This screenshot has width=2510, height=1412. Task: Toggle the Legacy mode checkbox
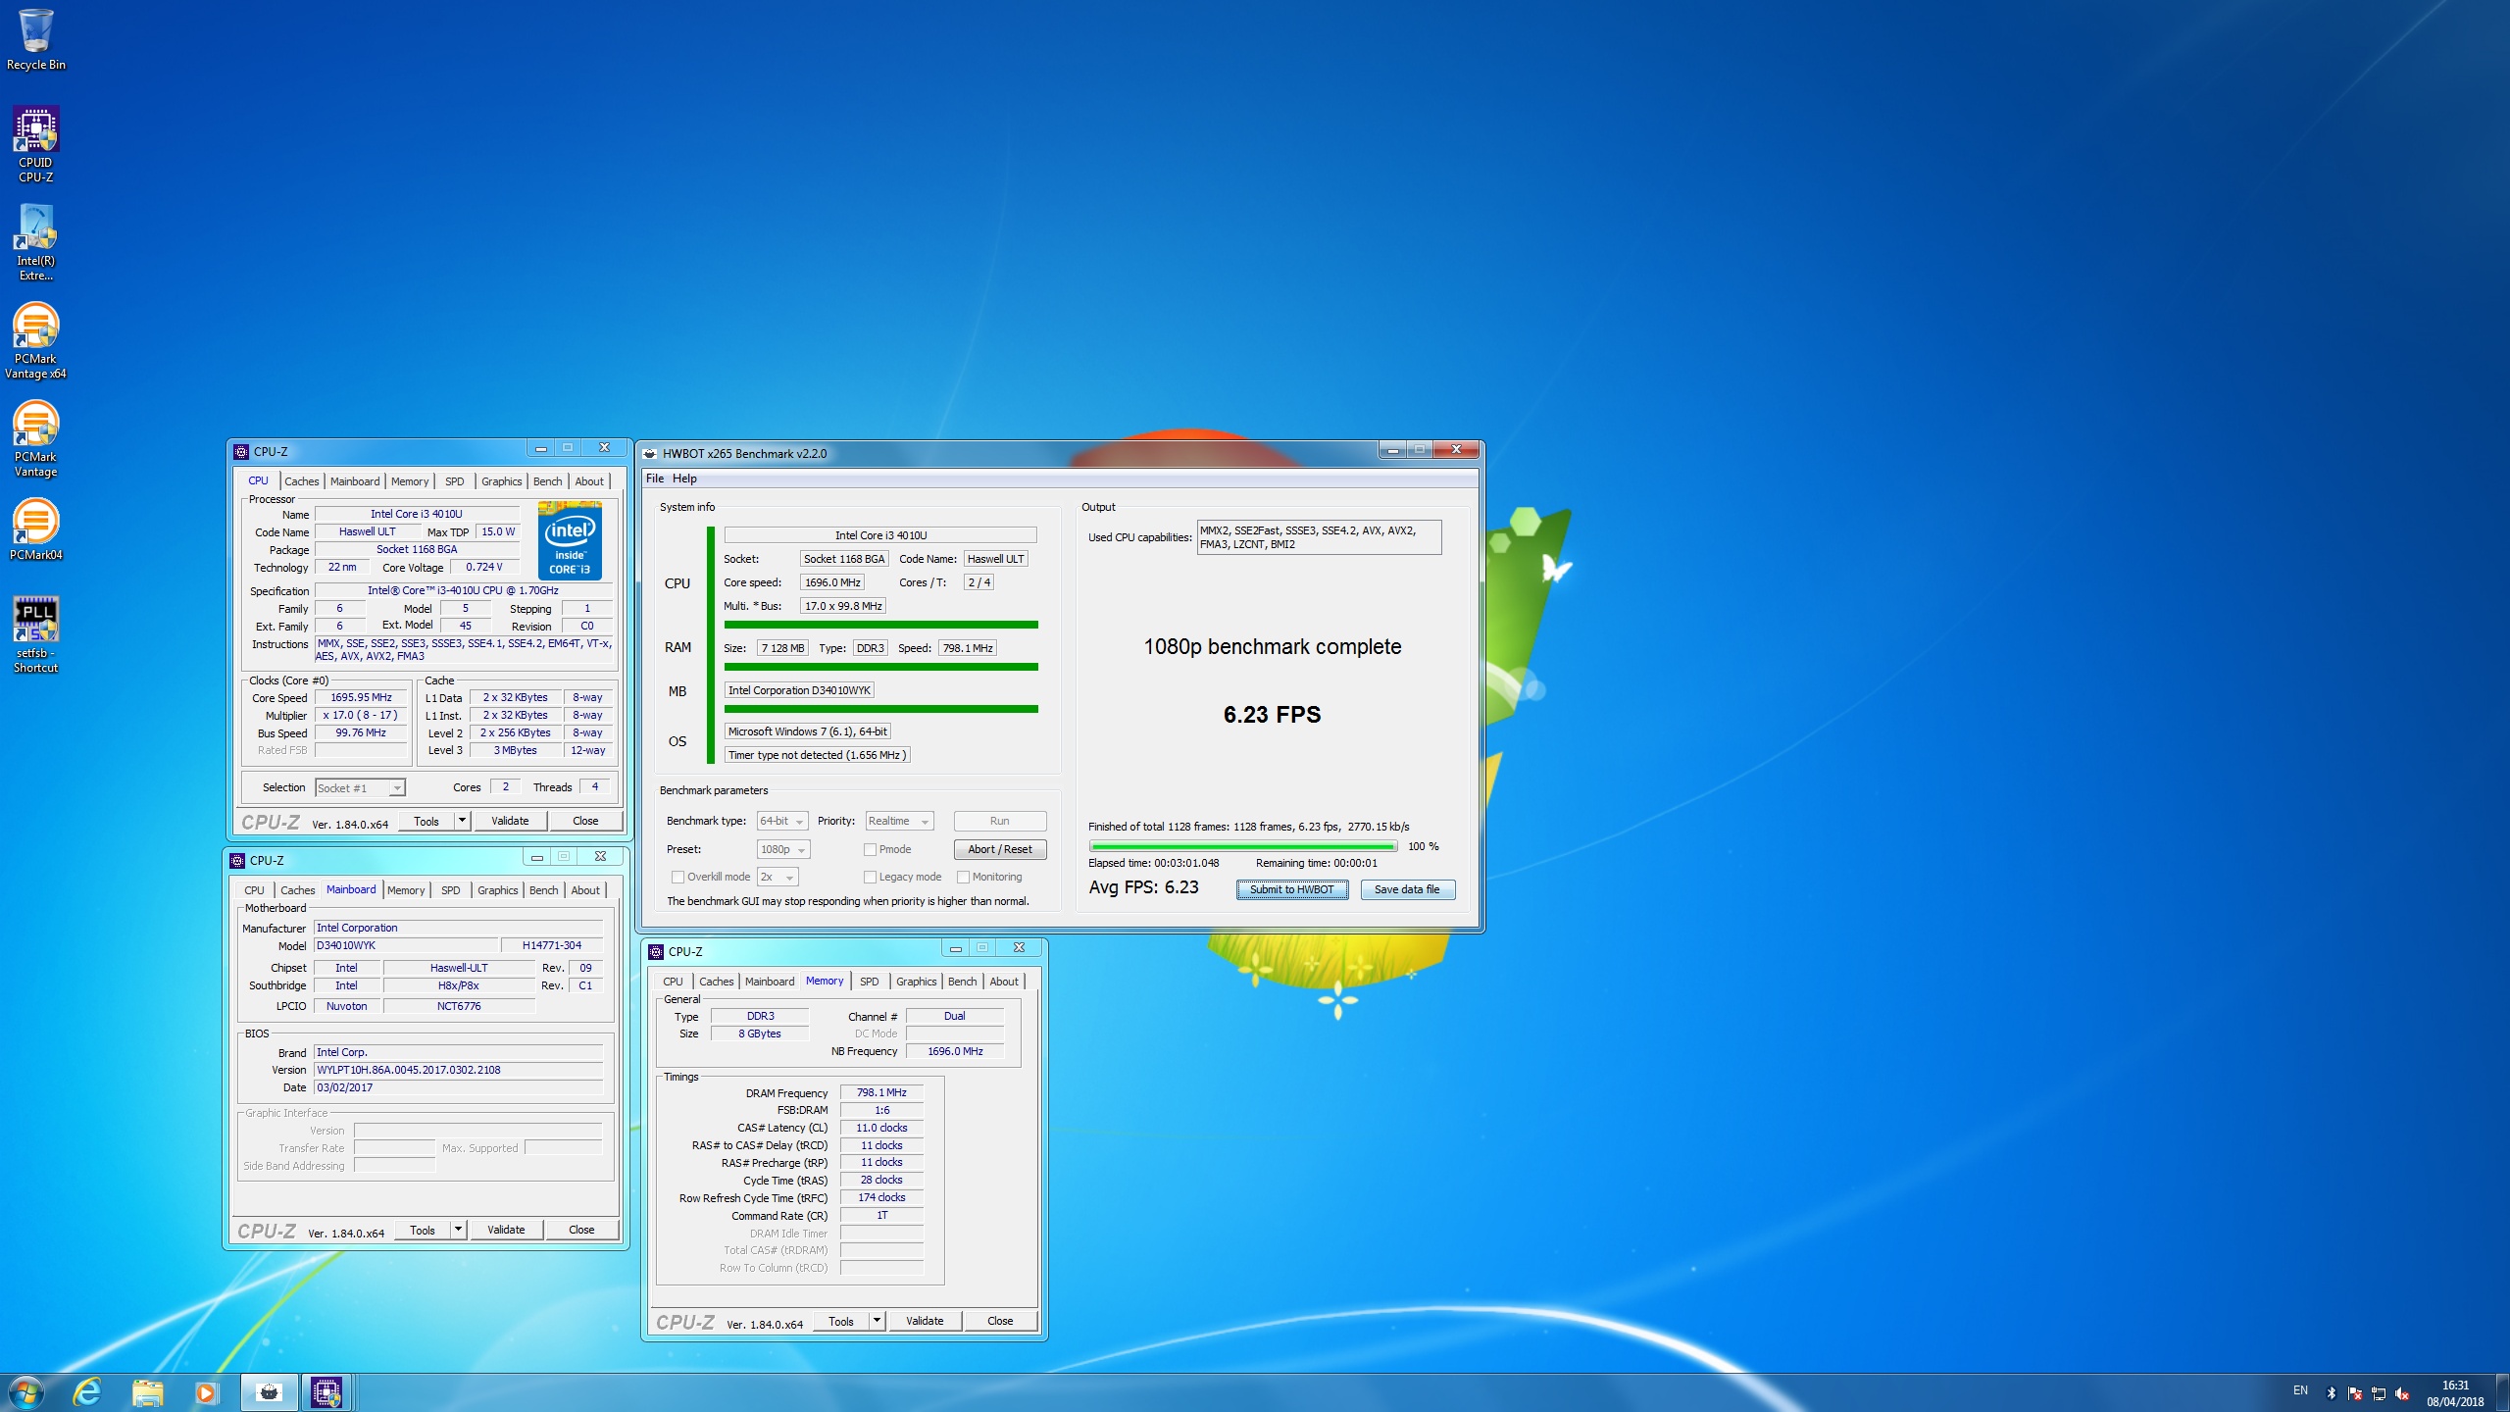point(870,877)
